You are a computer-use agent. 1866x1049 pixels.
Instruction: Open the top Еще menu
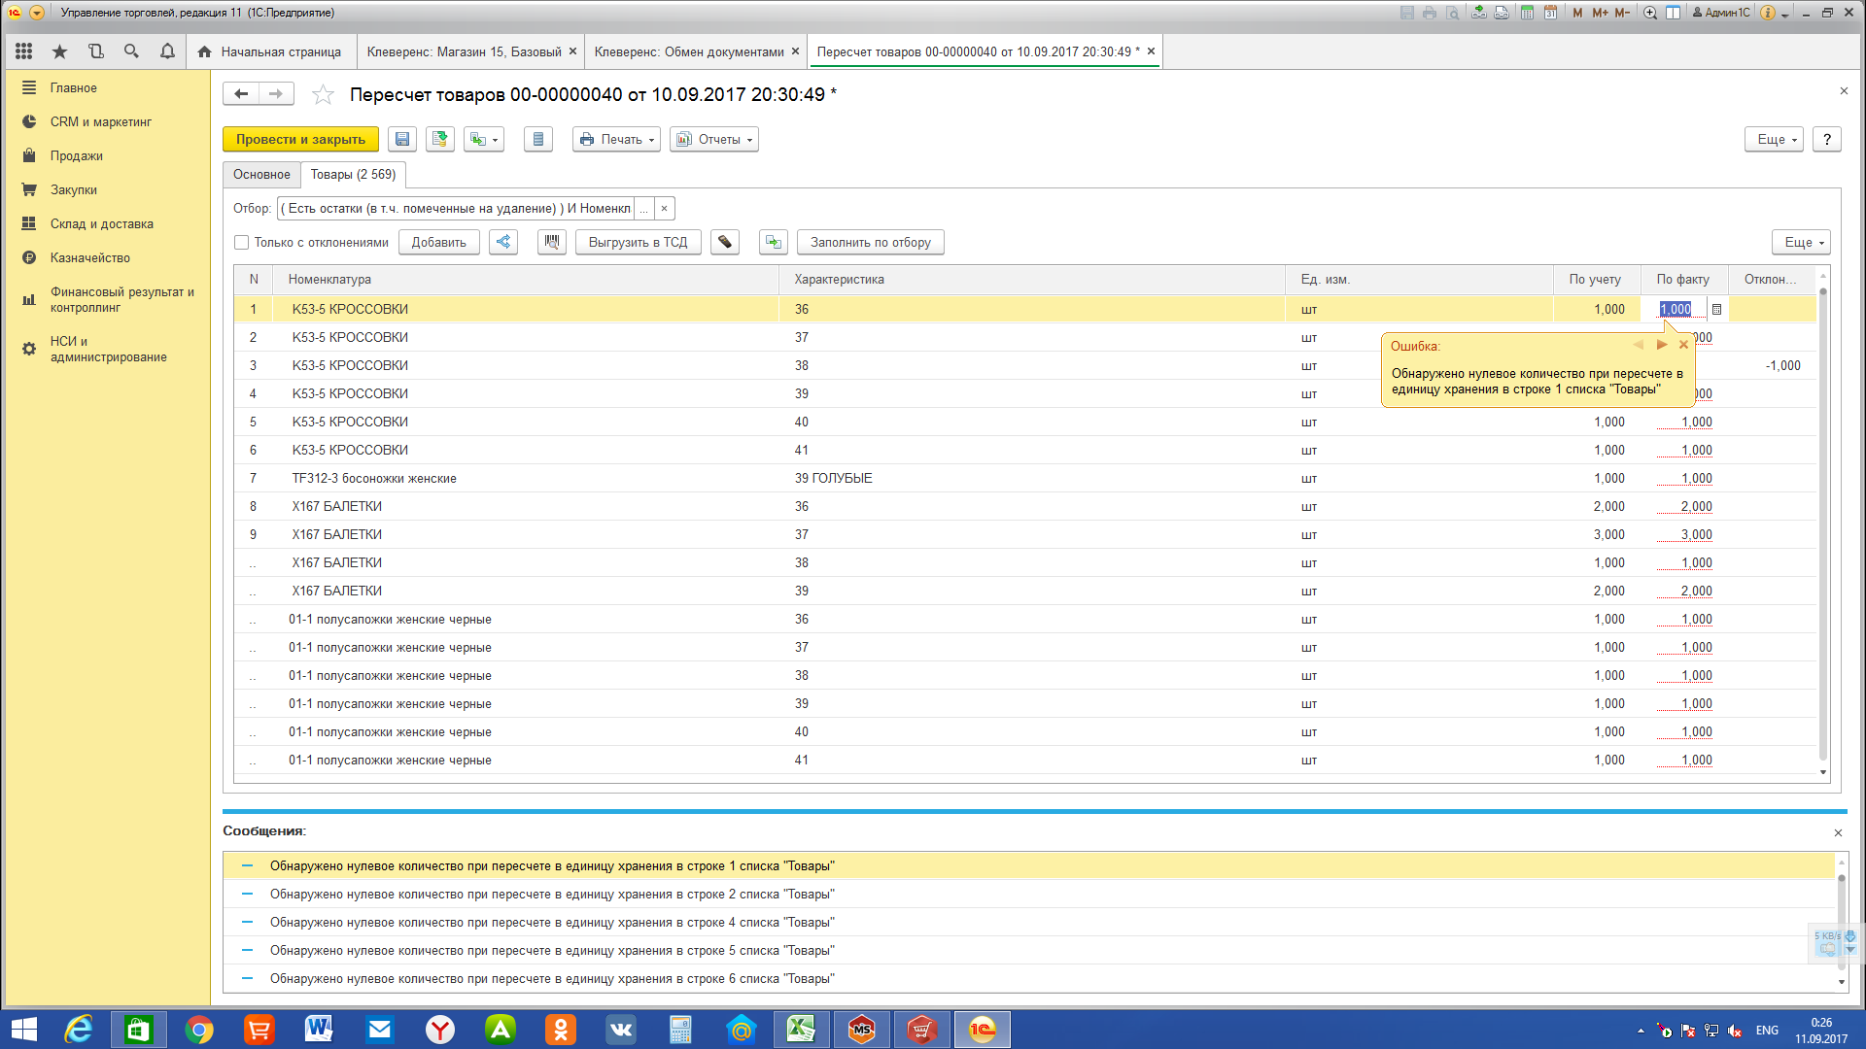click(1775, 140)
